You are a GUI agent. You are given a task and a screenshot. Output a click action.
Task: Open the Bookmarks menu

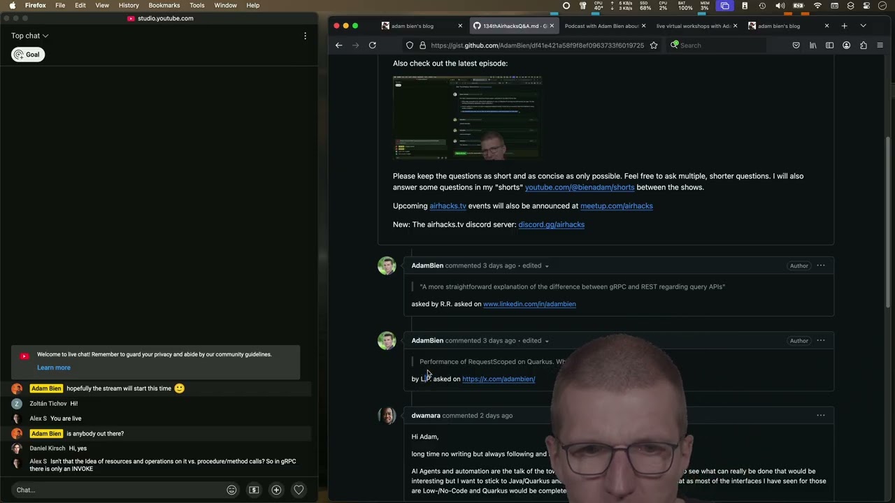(164, 6)
